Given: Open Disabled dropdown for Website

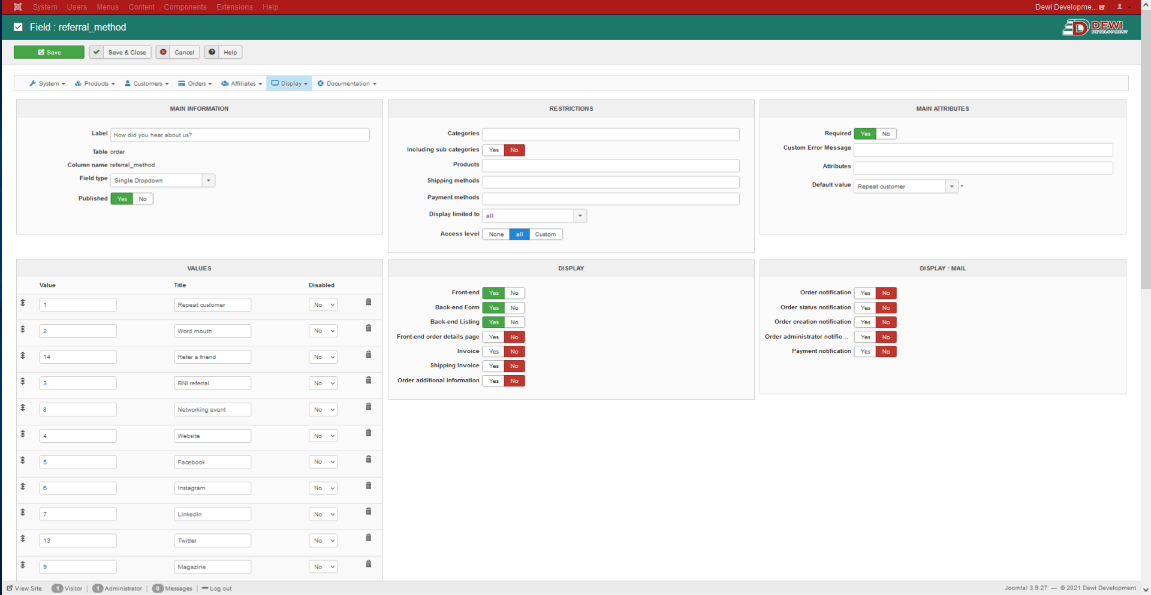Looking at the screenshot, I should (323, 436).
